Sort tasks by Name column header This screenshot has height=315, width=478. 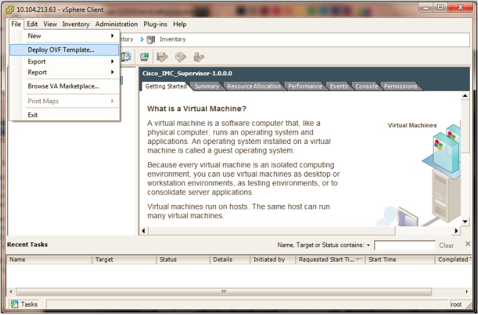[x=49, y=260]
